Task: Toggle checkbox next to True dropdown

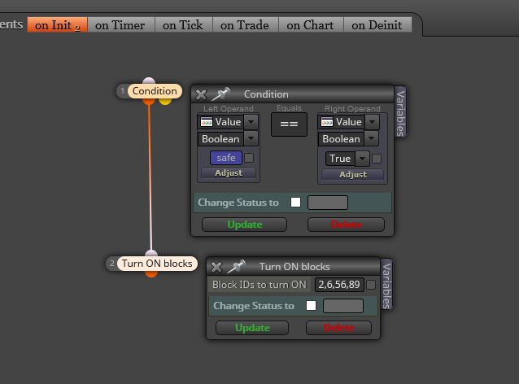Action: [377, 159]
